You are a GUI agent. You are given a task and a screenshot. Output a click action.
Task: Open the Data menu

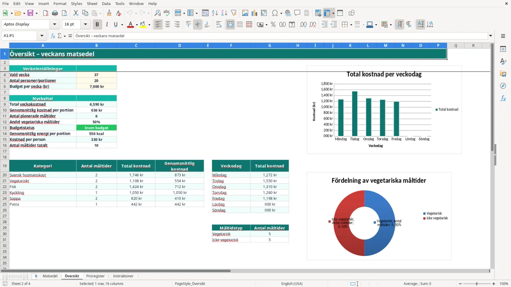[x=106, y=3]
